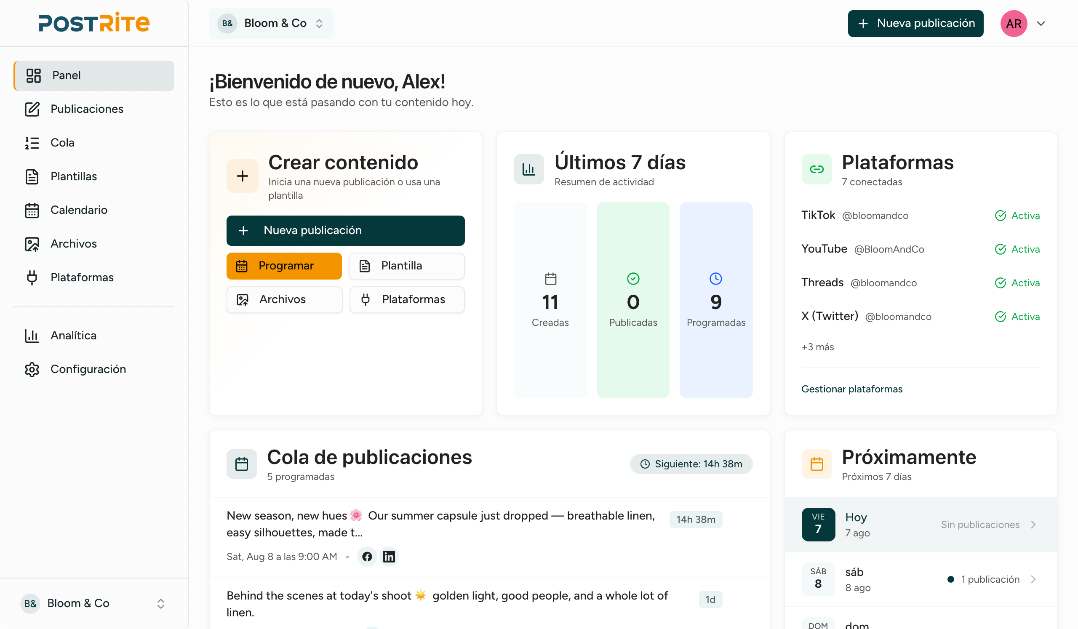The height and width of the screenshot is (629, 1078).
Task: Click the Plataformas quick action button
Action: click(x=407, y=300)
